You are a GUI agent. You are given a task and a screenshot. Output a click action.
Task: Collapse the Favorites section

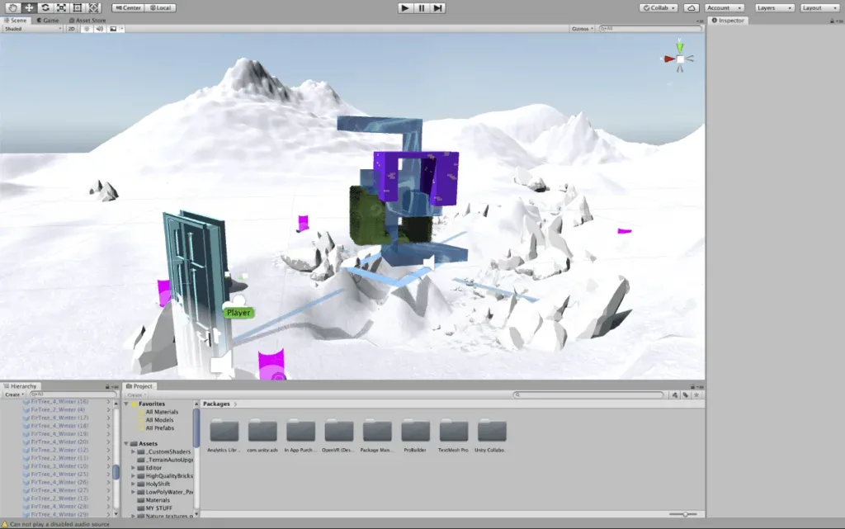click(x=126, y=404)
